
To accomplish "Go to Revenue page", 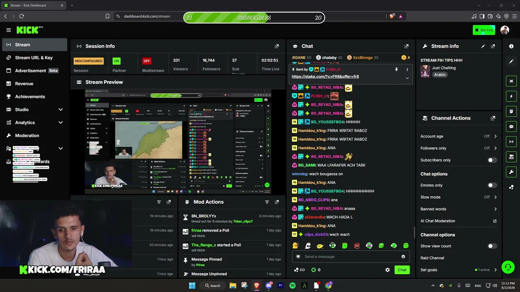I will tap(35, 84).
